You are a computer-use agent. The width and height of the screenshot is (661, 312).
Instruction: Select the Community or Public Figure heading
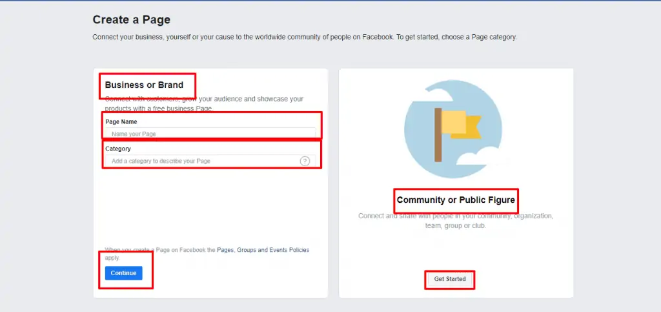click(456, 200)
